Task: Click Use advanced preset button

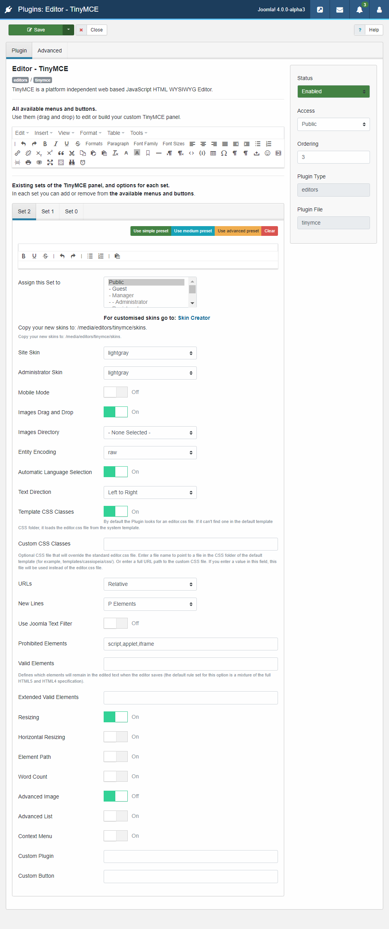Action: [238, 231]
